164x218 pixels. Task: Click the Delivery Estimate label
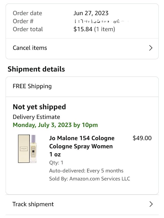point(36,117)
